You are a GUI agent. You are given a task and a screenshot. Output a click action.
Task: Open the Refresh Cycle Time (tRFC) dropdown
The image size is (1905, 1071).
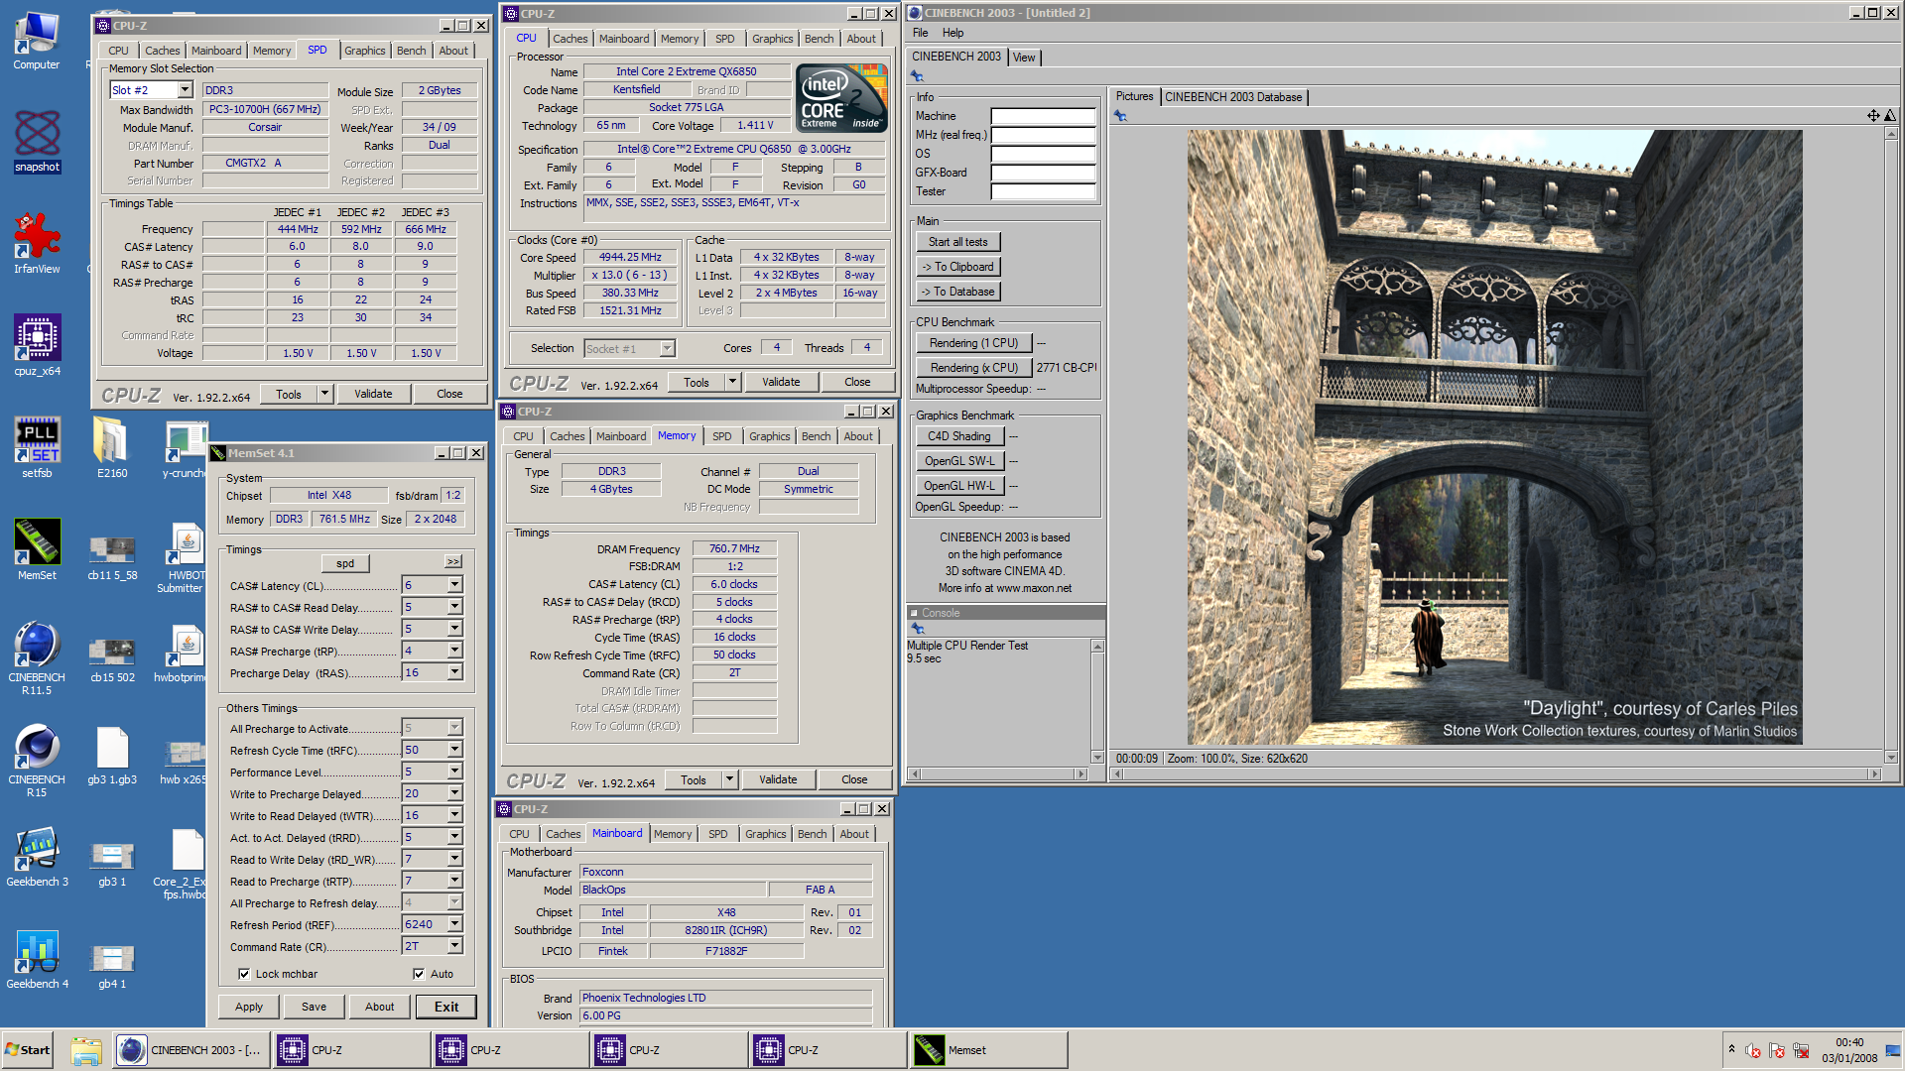pyautogui.click(x=454, y=751)
